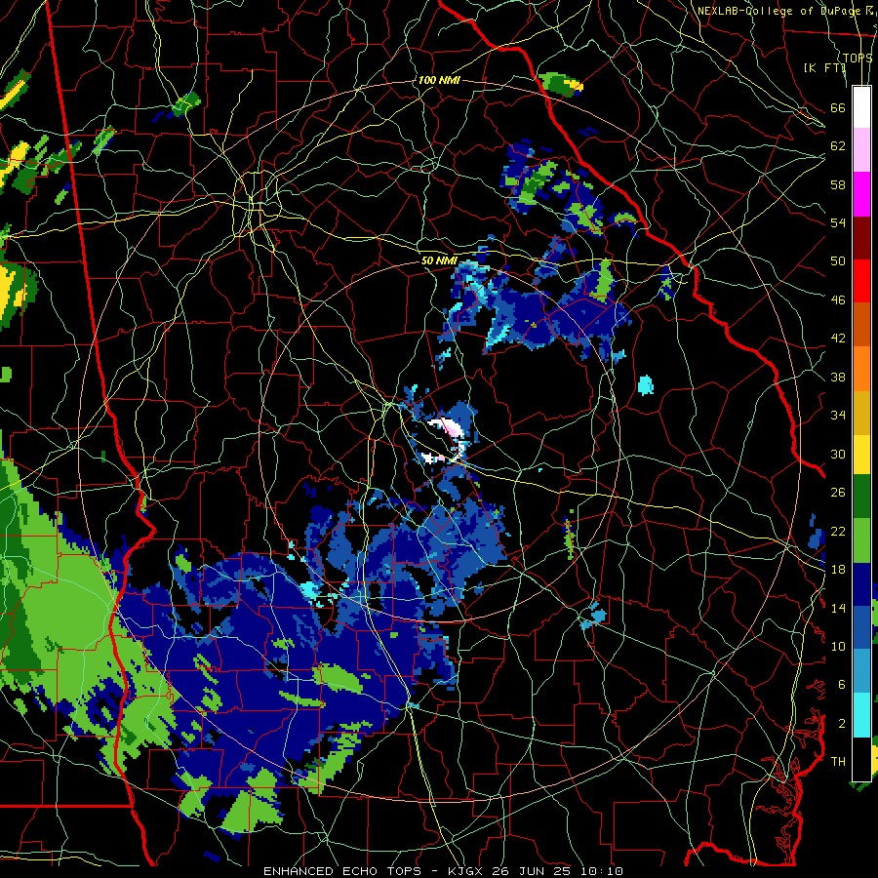Select the medium blue legend swatch

coord(861,627)
